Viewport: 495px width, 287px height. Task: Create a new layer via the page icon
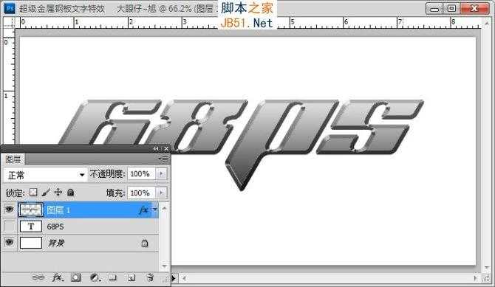click(132, 277)
